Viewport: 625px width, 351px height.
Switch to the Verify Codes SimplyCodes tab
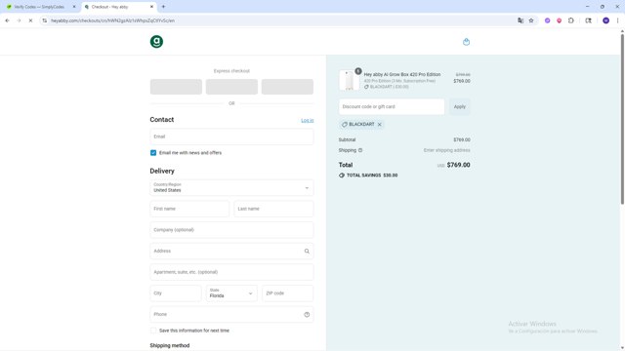click(x=40, y=7)
